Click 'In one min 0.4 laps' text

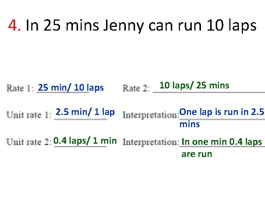tap(222, 142)
